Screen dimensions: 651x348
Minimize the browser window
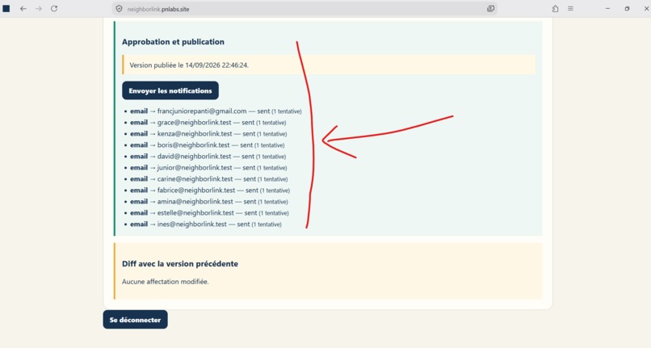(608, 9)
